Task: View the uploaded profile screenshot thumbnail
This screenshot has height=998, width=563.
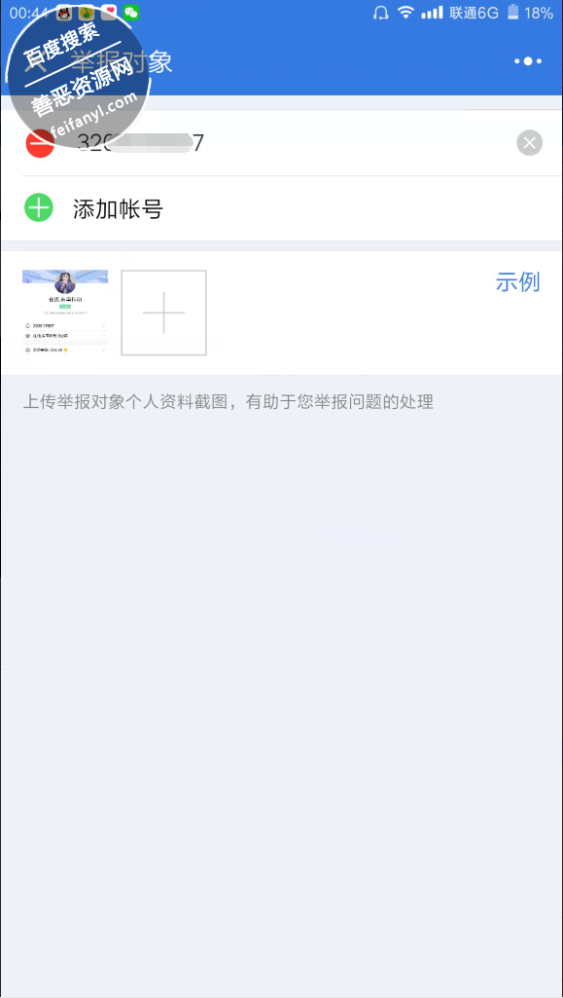Action: coord(65,313)
